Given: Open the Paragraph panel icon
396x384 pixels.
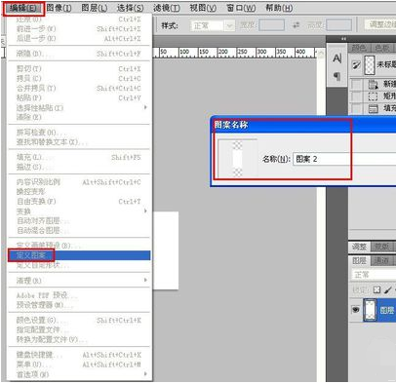Looking at the screenshot, I should (x=337, y=77).
